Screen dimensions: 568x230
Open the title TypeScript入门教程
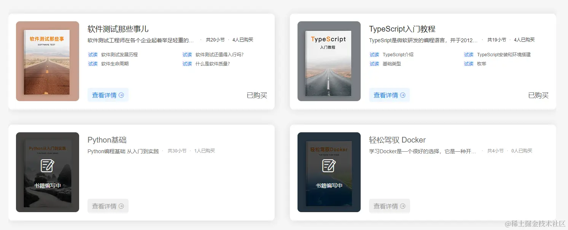(402, 29)
